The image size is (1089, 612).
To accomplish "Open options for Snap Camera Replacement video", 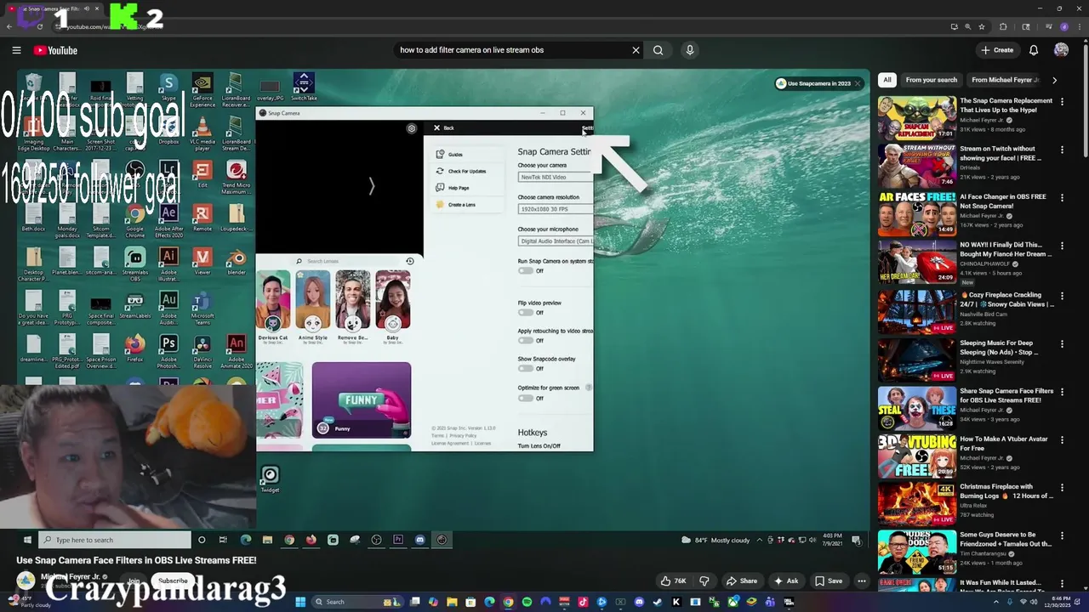I will tap(1062, 102).
